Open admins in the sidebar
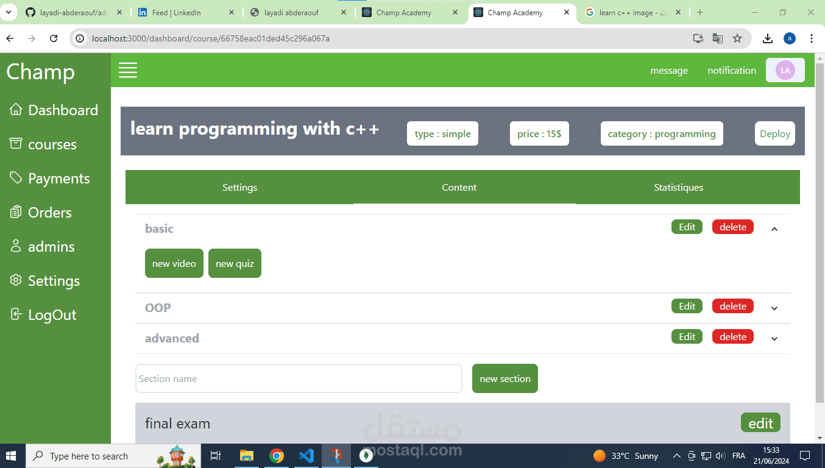This screenshot has height=468, width=825. click(x=42, y=247)
